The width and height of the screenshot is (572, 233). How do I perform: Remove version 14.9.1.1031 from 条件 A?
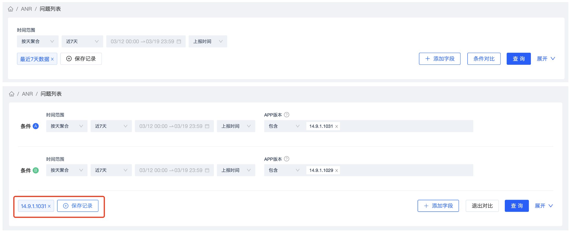click(x=337, y=126)
